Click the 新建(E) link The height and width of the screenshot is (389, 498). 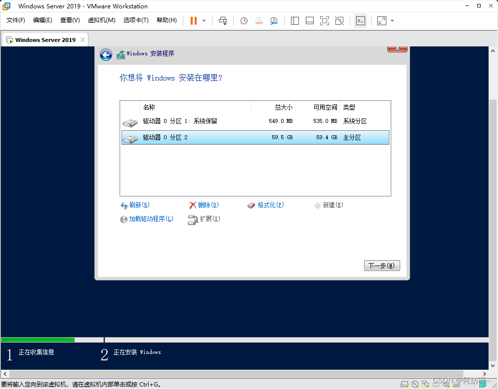333,205
